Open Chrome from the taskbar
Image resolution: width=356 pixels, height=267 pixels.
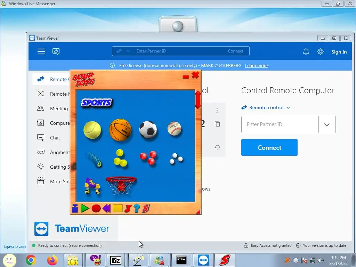31,260
